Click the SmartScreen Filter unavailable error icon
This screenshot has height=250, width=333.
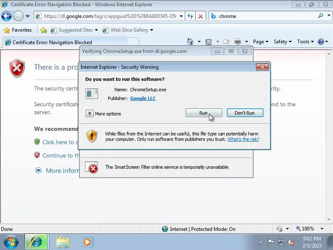pyautogui.click(x=92, y=168)
